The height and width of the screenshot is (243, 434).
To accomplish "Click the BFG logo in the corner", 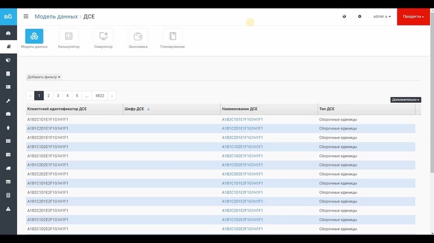I will (9, 16).
